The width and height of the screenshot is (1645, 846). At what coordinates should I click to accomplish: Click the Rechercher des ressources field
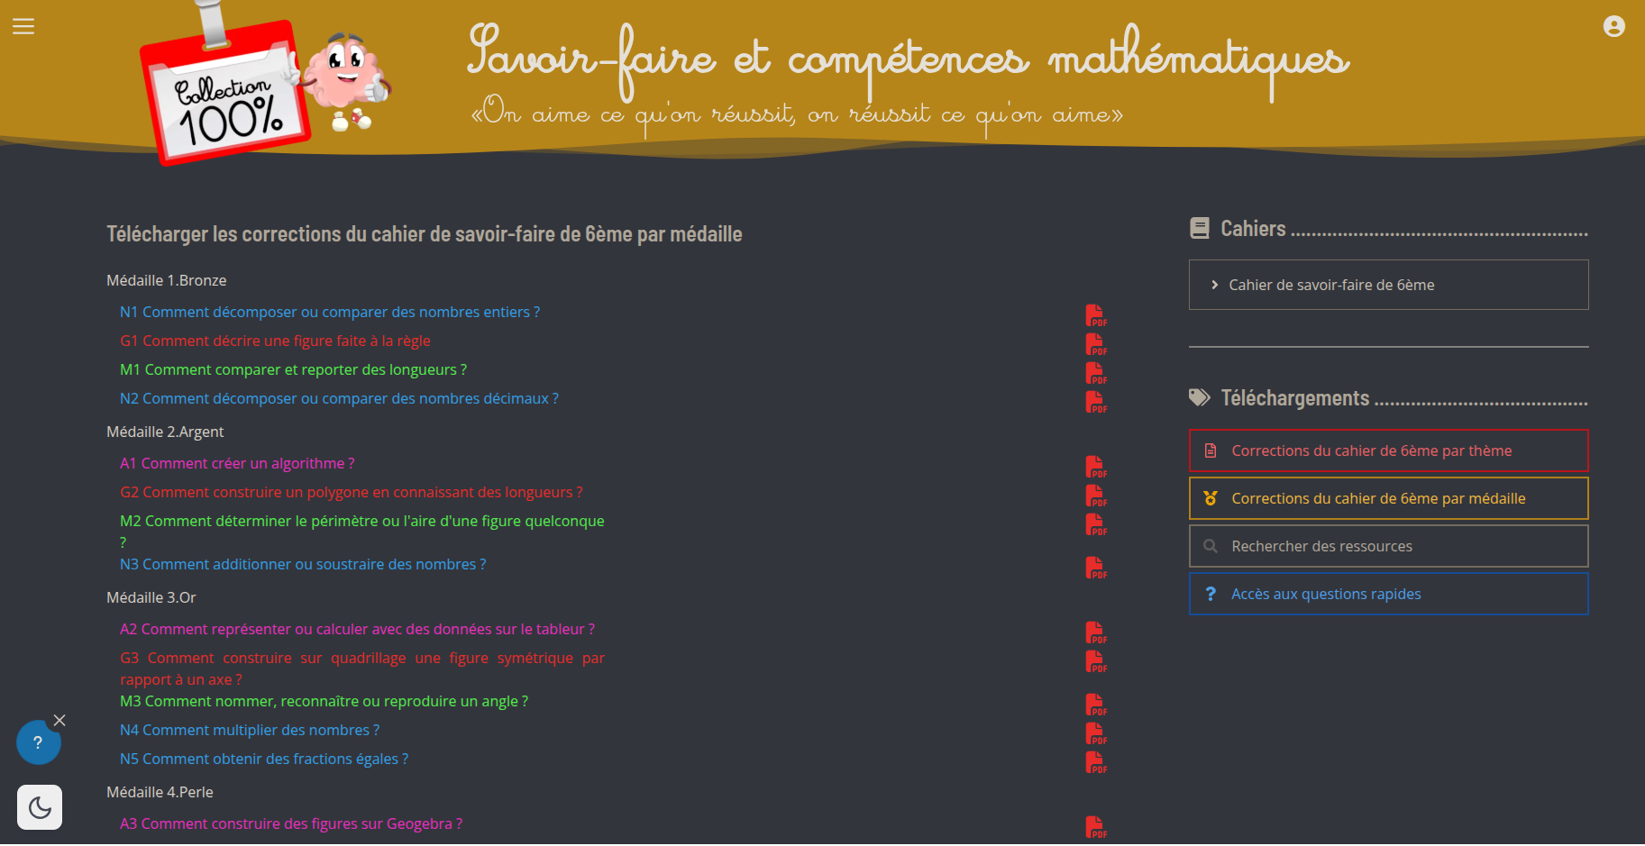[x=1388, y=546]
